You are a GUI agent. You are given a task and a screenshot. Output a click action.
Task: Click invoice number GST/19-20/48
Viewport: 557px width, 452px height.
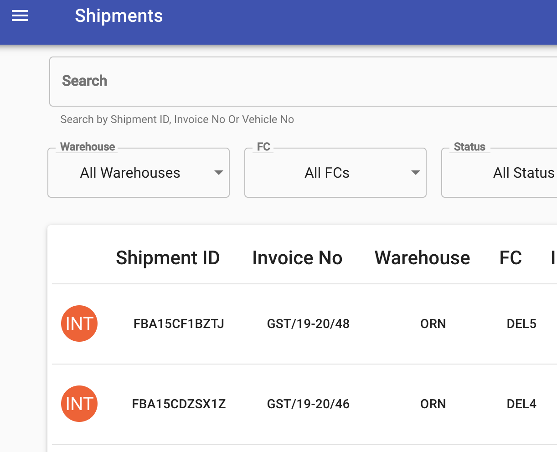[308, 324]
